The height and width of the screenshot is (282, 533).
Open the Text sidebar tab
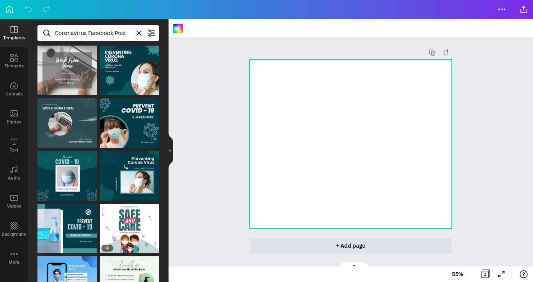tap(14, 145)
